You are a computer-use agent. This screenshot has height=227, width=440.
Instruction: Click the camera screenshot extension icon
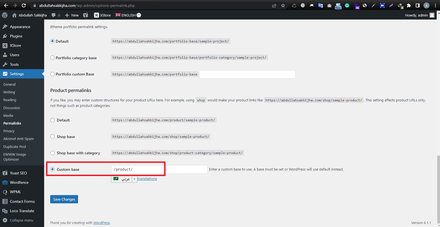coord(329,5)
